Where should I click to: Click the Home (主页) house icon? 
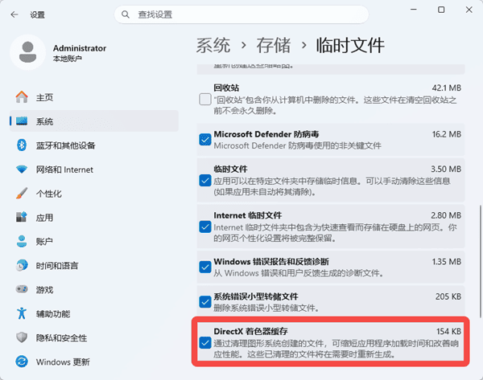[x=22, y=97]
